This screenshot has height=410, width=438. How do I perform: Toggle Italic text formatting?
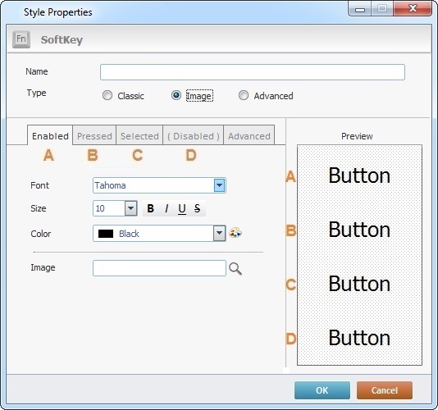[167, 208]
